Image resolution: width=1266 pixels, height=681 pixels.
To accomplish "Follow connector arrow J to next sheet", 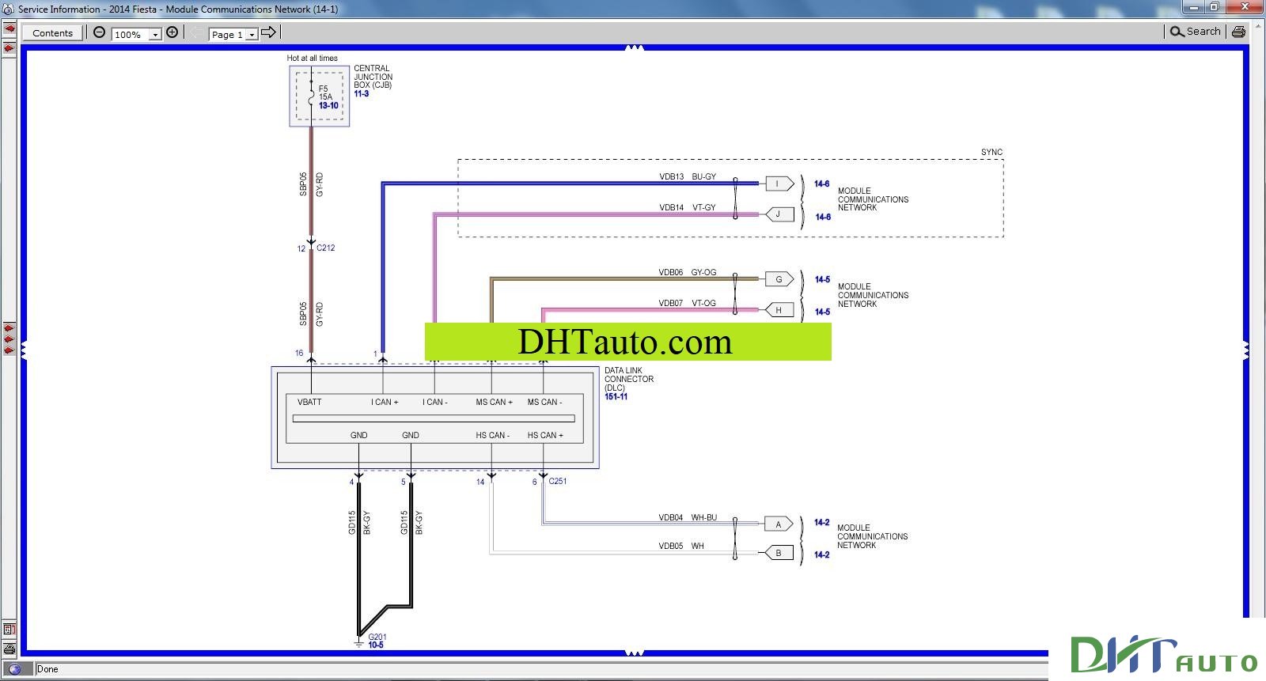I will tap(779, 214).
